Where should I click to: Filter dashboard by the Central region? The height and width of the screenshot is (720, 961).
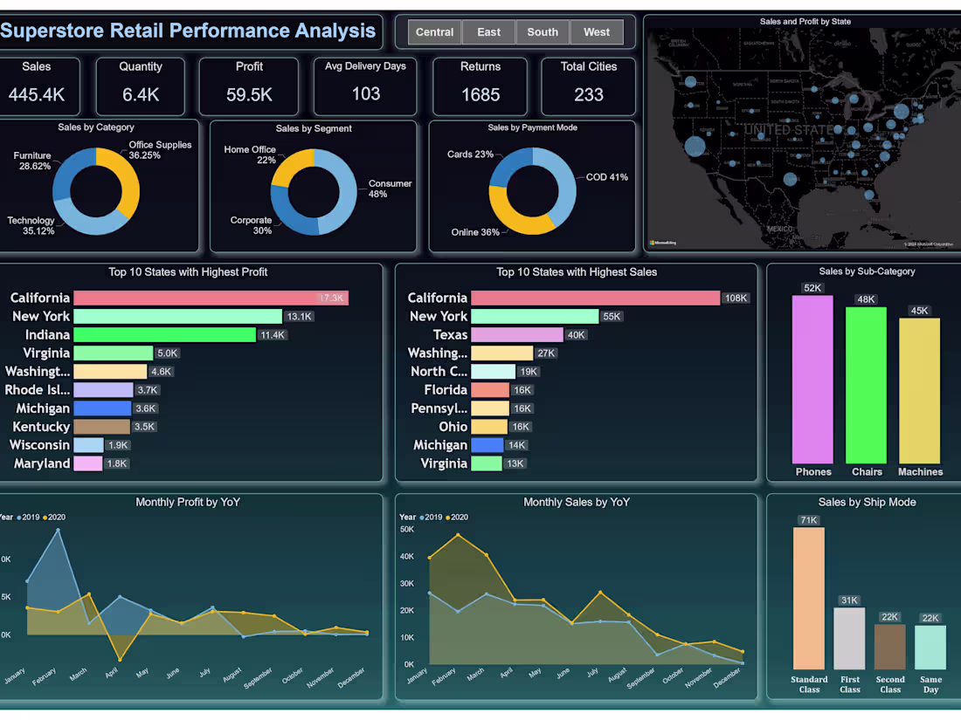434,31
